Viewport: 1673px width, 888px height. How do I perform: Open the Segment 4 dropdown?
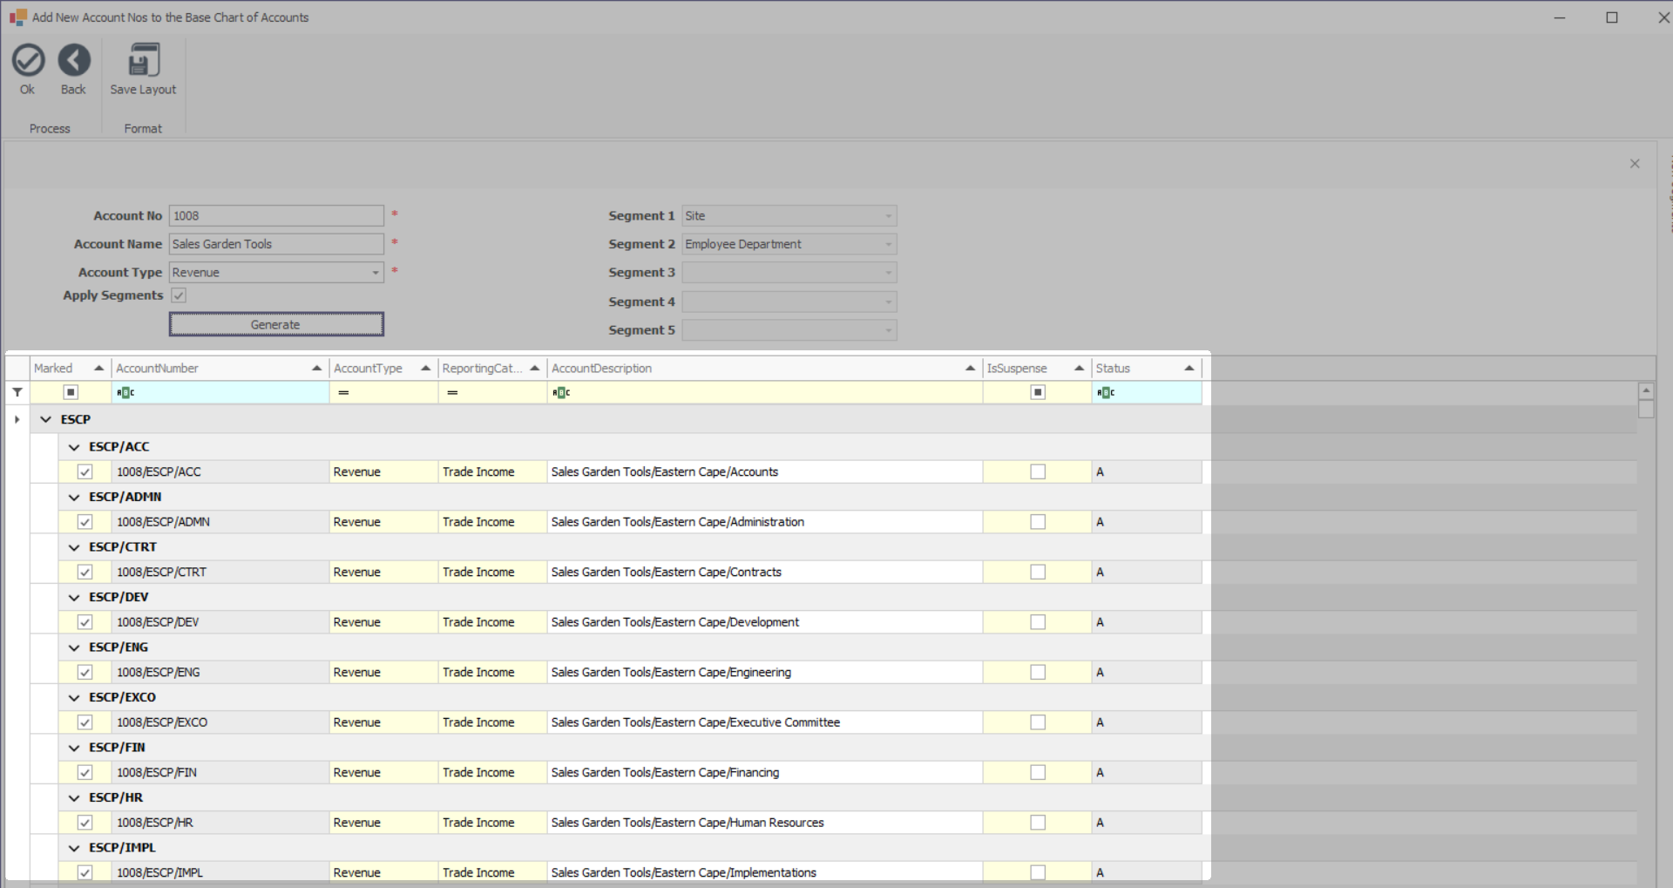click(888, 302)
